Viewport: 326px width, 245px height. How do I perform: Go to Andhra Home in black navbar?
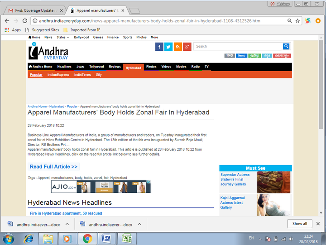pos(41,67)
